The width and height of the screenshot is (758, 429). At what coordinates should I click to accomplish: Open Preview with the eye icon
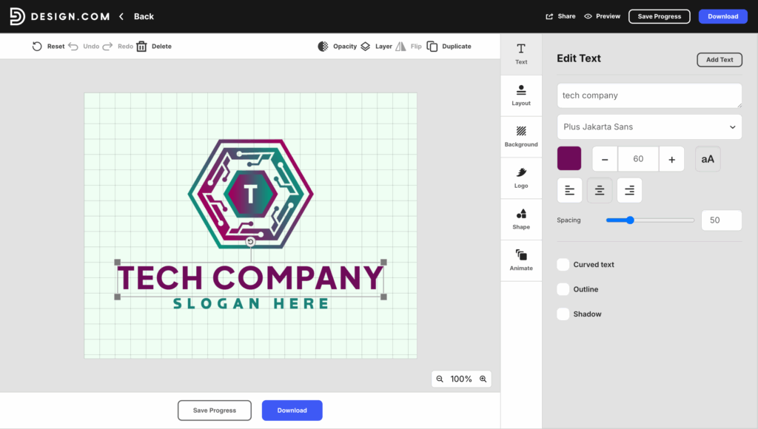pyautogui.click(x=588, y=16)
